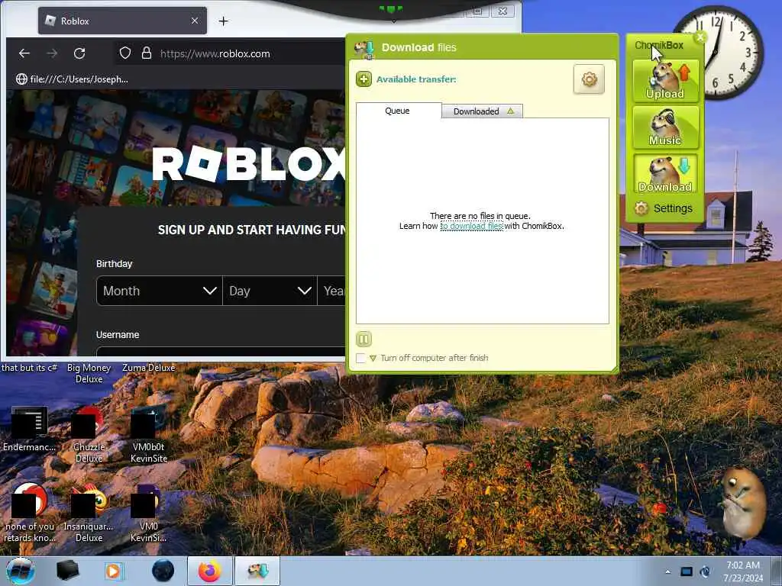
Task: Click the dark globe taskbar icon
Action: pos(163,571)
